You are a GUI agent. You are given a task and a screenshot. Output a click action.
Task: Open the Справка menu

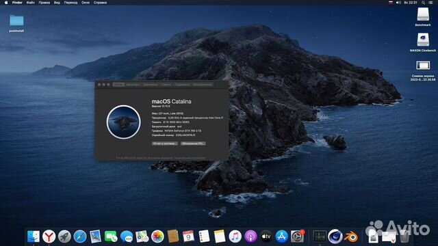click(100, 3)
